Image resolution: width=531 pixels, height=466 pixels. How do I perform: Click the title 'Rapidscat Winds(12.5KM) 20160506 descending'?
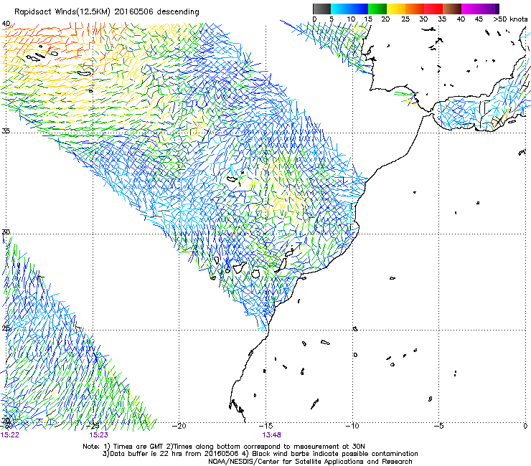pyautogui.click(x=107, y=12)
